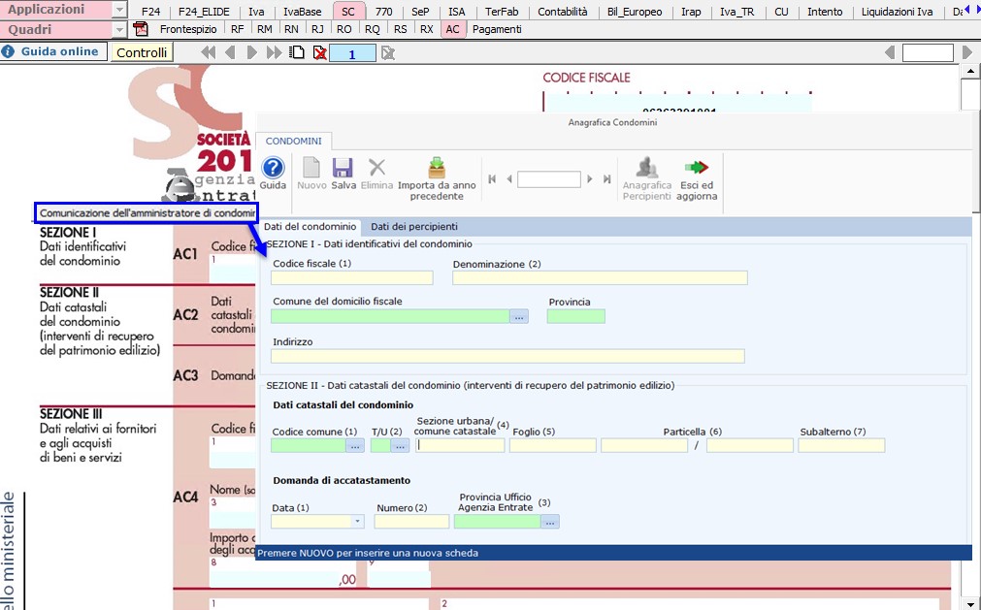
Task: Open Comune del domicilio fiscale lookup button
Action: tap(519, 316)
